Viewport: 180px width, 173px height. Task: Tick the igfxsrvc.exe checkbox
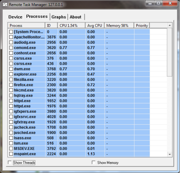point(11,117)
